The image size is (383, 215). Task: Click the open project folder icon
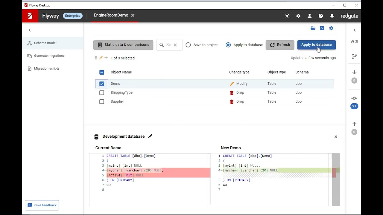(x=313, y=28)
